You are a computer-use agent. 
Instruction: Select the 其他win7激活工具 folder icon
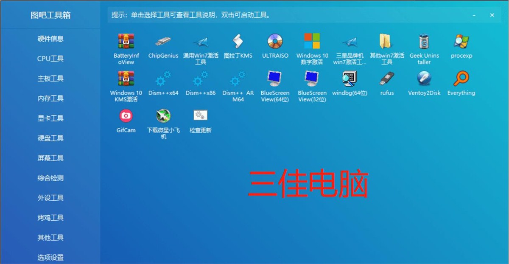pyautogui.click(x=386, y=41)
